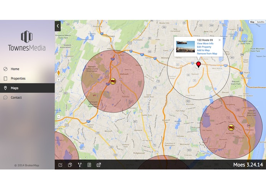Click Edit Property link
The image size is (266, 189).
tap(204, 47)
